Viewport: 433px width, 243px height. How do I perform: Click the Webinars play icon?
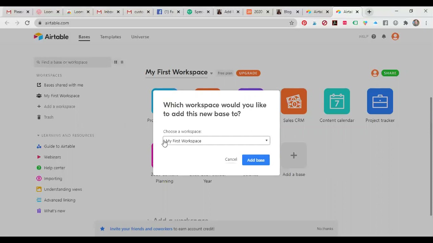39,157
